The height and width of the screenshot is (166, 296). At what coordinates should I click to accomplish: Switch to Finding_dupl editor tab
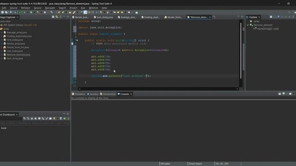pyautogui.click(x=150, y=17)
